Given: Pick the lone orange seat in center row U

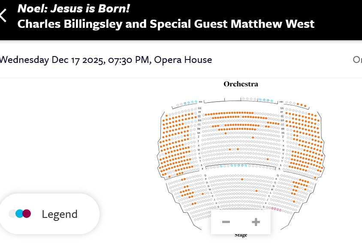Looking at the screenshot, I should pos(268,159).
